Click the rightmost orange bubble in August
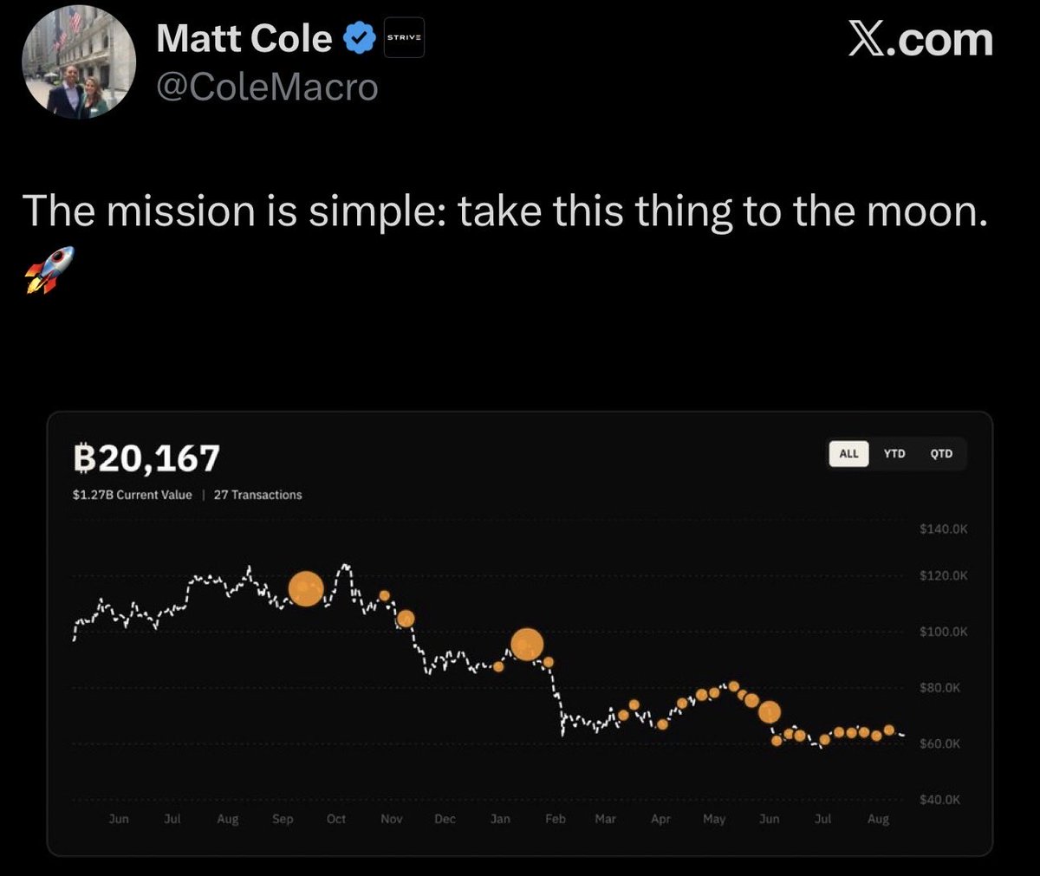The height and width of the screenshot is (876, 1040). click(888, 730)
